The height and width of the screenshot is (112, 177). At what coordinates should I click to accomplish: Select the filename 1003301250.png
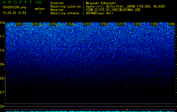[x=14, y=7]
